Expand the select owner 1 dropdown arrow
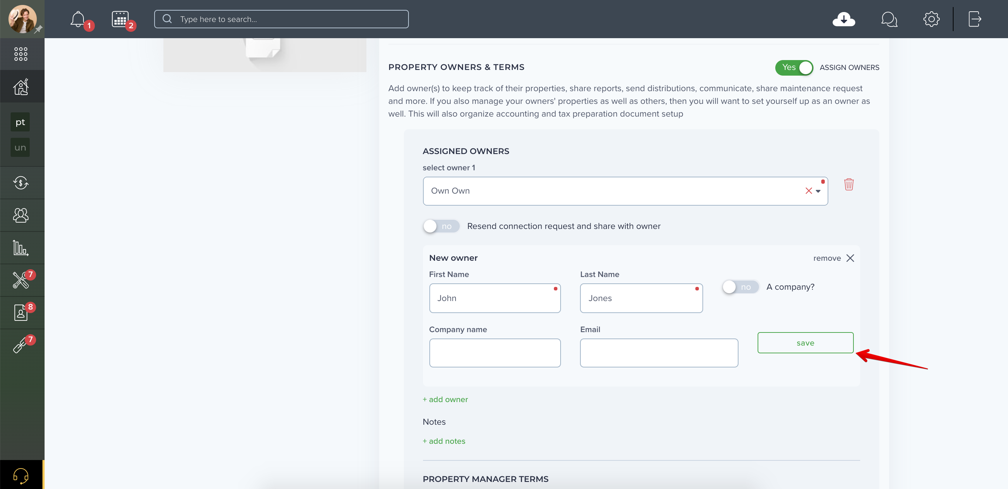1008x489 pixels. point(818,191)
